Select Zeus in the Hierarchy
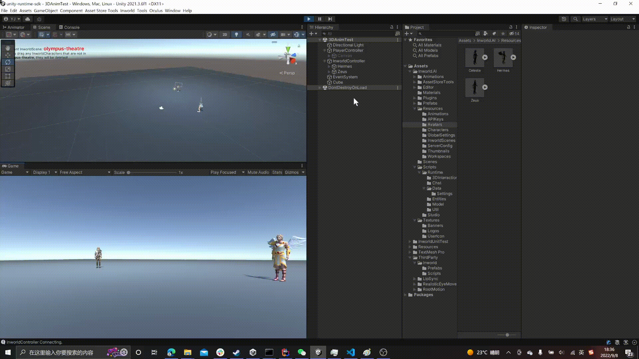 pyautogui.click(x=342, y=72)
